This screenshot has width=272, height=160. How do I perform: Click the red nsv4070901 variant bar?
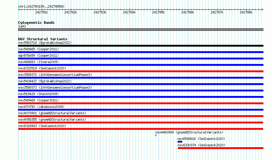(141, 116)
